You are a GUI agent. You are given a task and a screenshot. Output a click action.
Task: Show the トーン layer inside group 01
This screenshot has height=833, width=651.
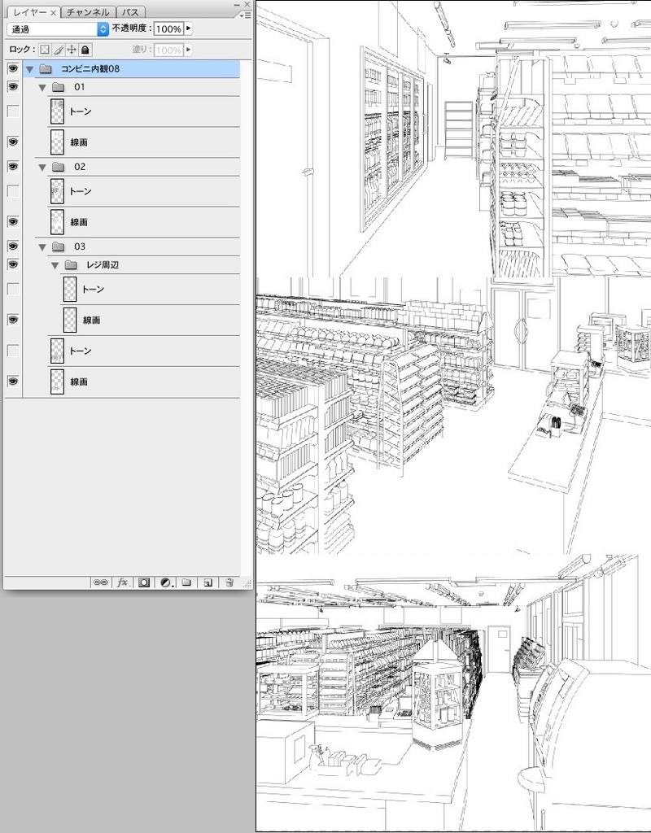11,111
